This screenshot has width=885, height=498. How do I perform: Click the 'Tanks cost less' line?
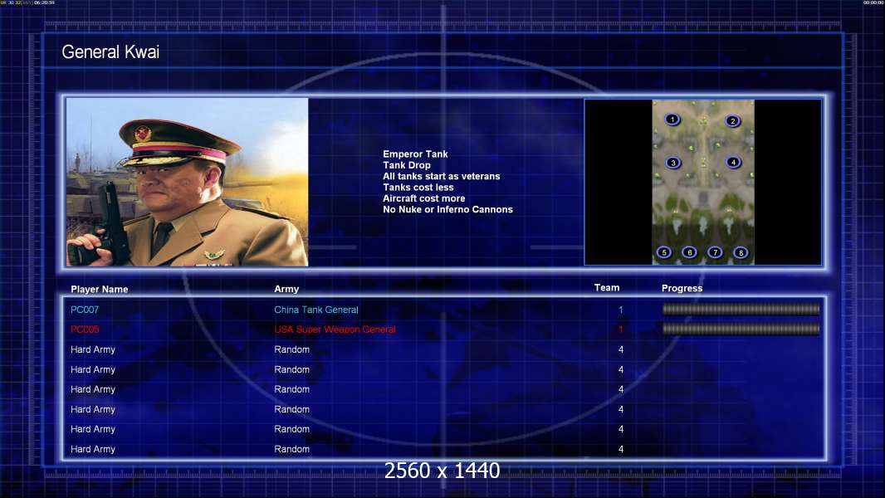pyautogui.click(x=418, y=188)
